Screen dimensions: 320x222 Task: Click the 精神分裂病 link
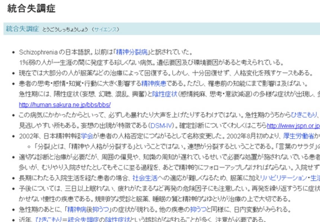pyautogui.click(x=132, y=52)
